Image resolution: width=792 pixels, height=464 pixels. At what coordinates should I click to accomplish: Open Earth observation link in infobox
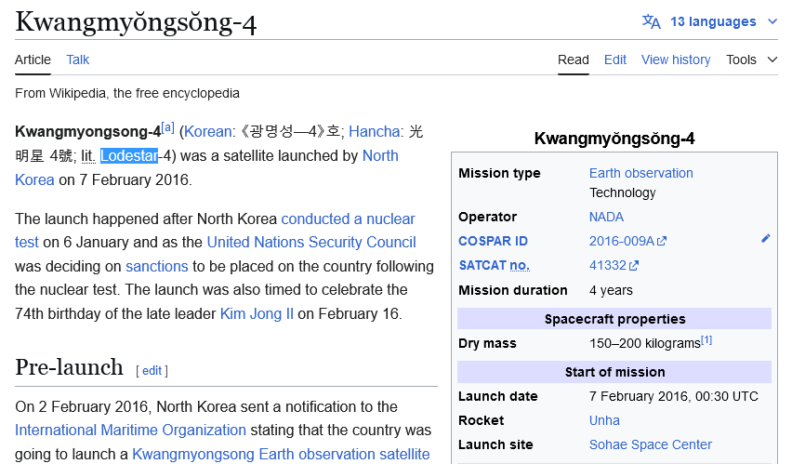click(641, 173)
